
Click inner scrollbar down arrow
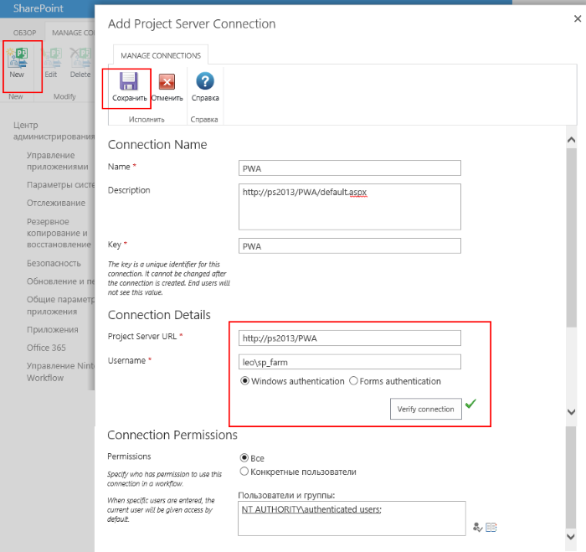tap(571, 412)
